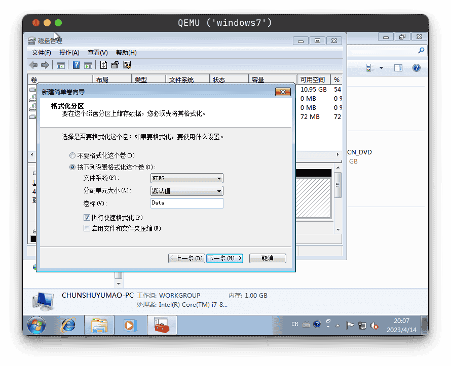The image size is (451, 366).
Task: Click the volume list right scroll arrow
Action: coord(338,154)
